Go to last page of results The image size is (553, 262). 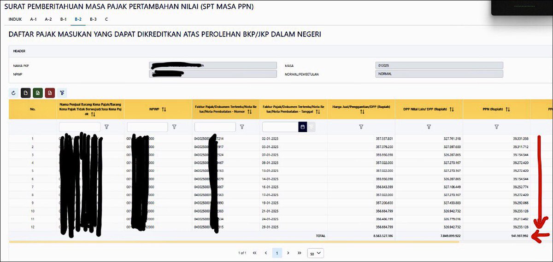[300, 253]
